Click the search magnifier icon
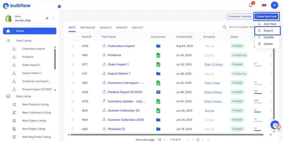Image resolution: width=283 pixels, height=142 pixels. point(225,27)
